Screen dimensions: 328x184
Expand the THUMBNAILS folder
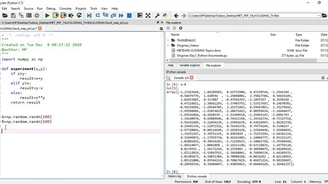(x=168, y=40)
